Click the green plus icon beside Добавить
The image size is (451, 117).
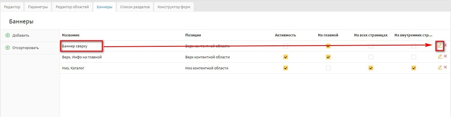[x=8, y=36]
